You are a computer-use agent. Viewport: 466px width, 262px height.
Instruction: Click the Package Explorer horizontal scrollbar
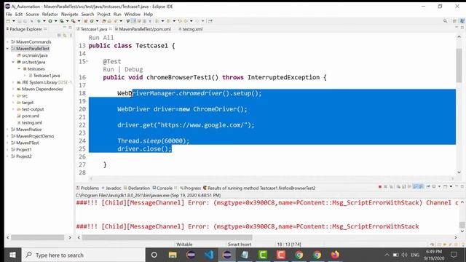(37, 237)
